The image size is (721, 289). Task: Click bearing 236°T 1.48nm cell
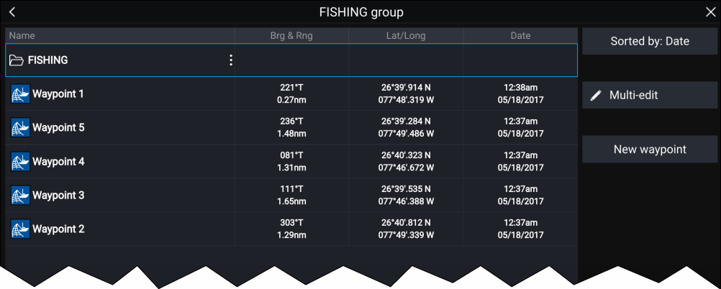(x=291, y=127)
